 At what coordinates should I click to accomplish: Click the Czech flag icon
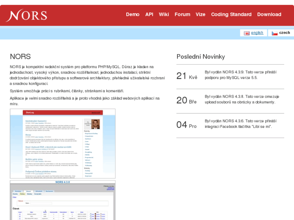coord(275,34)
